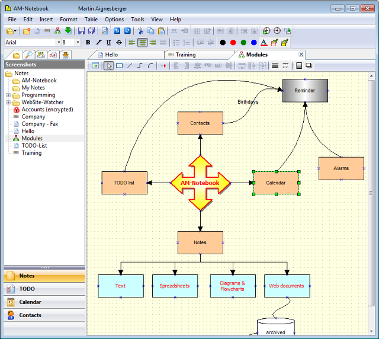Select the rectangle shape tool
The image size is (379, 339).
[120, 66]
